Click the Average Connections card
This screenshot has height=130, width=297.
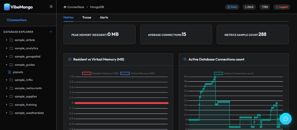176,34
